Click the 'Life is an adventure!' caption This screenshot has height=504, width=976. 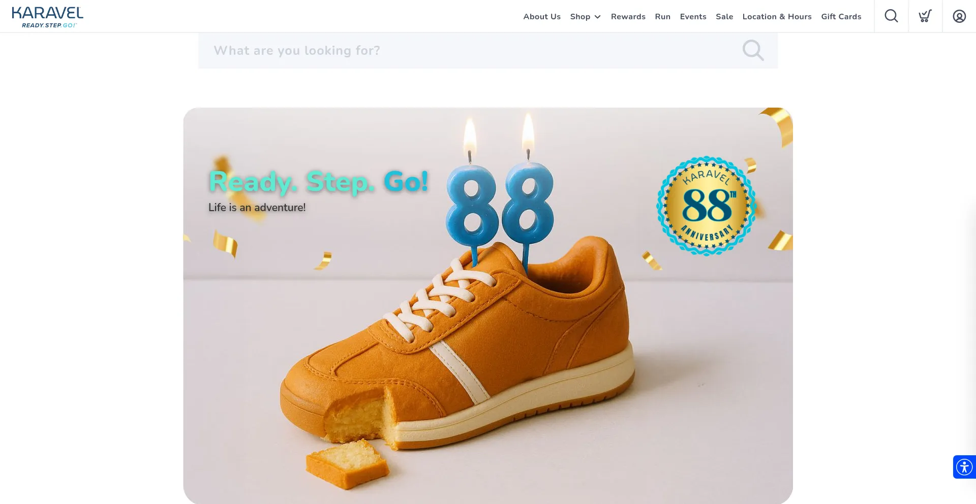click(257, 208)
